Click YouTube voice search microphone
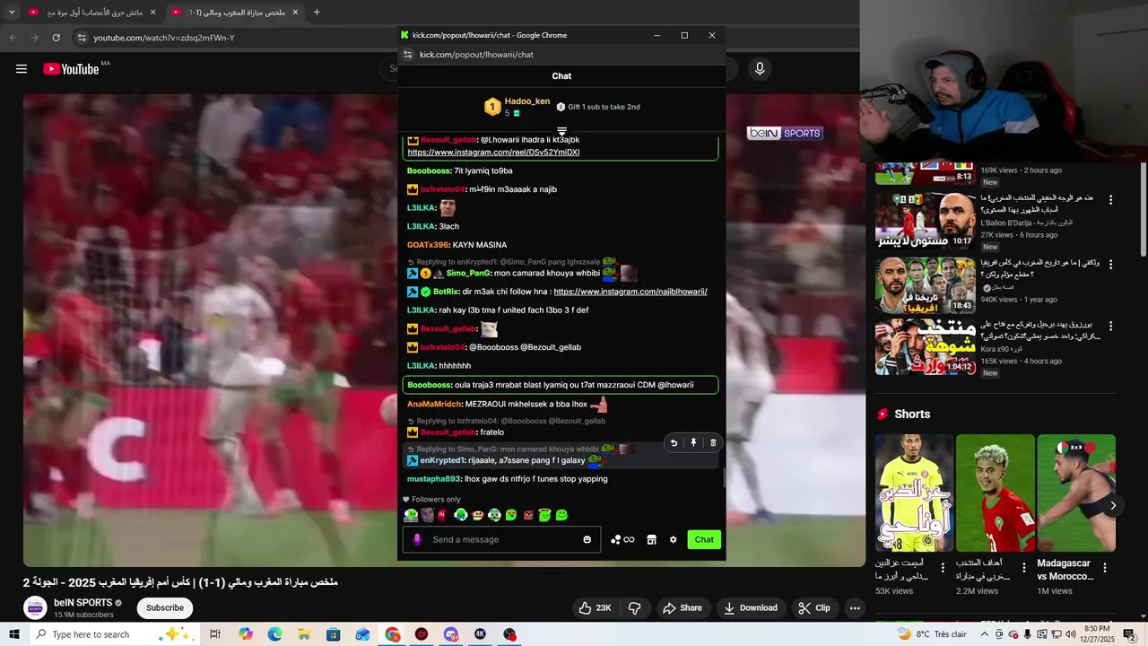 (x=760, y=69)
